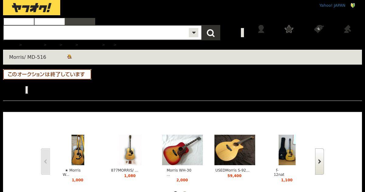Select the first white search tab
Screen dimensions: 365x192
pyautogui.click(x=19, y=22)
